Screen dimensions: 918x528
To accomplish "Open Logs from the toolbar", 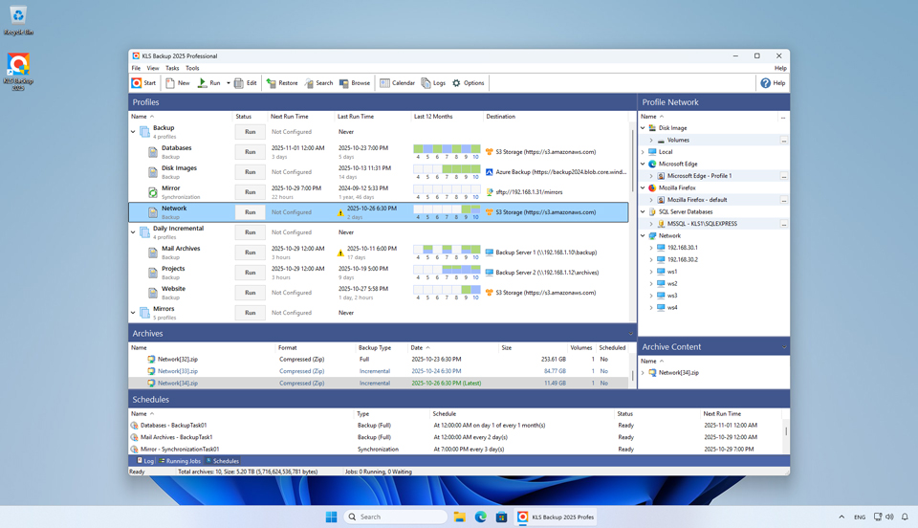I will 433,83.
